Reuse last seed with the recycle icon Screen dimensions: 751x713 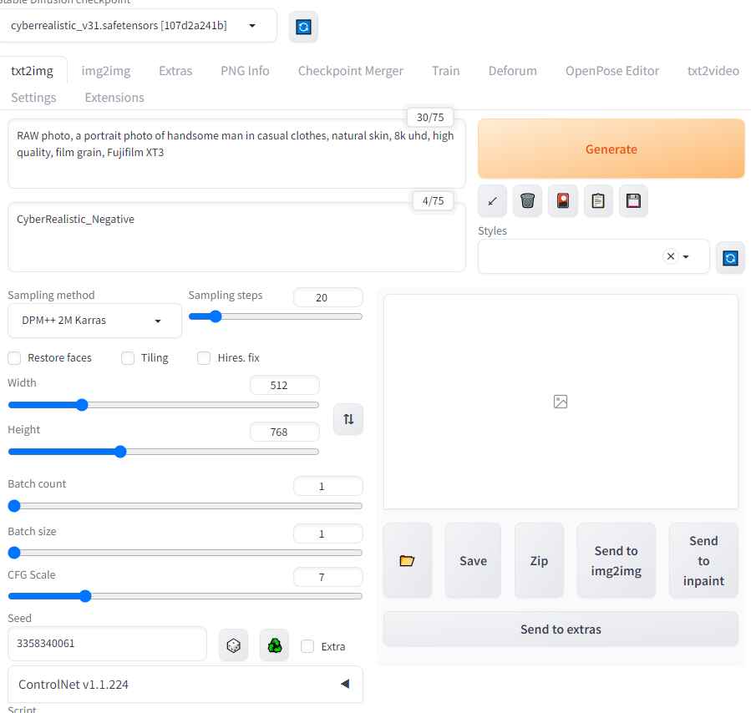(275, 645)
